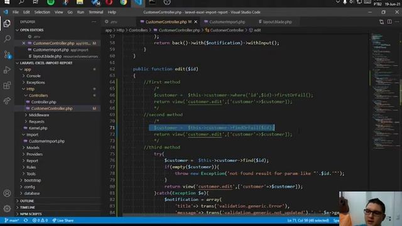Click open changes icon in editor toolbar
Image resolution: width=402 pixels, height=226 pixels.
coord(381,22)
